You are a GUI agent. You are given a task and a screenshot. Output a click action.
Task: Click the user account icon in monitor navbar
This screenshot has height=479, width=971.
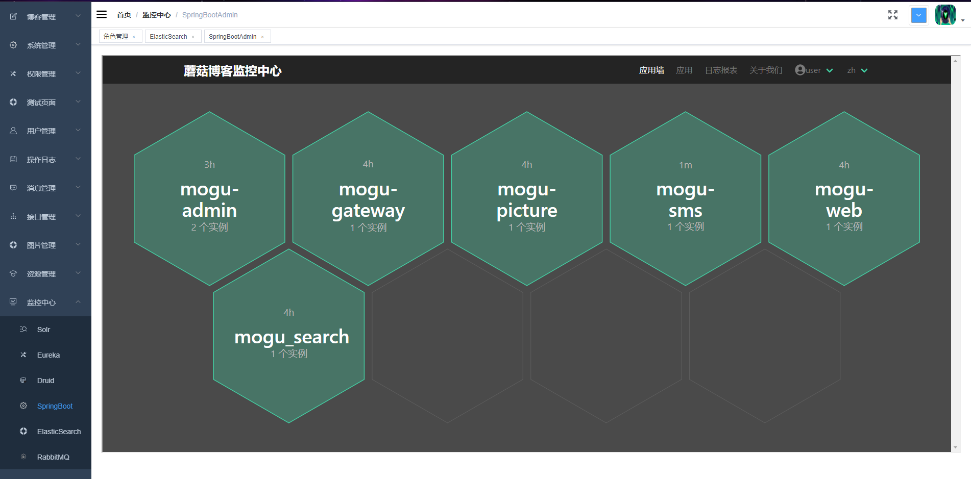point(800,70)
